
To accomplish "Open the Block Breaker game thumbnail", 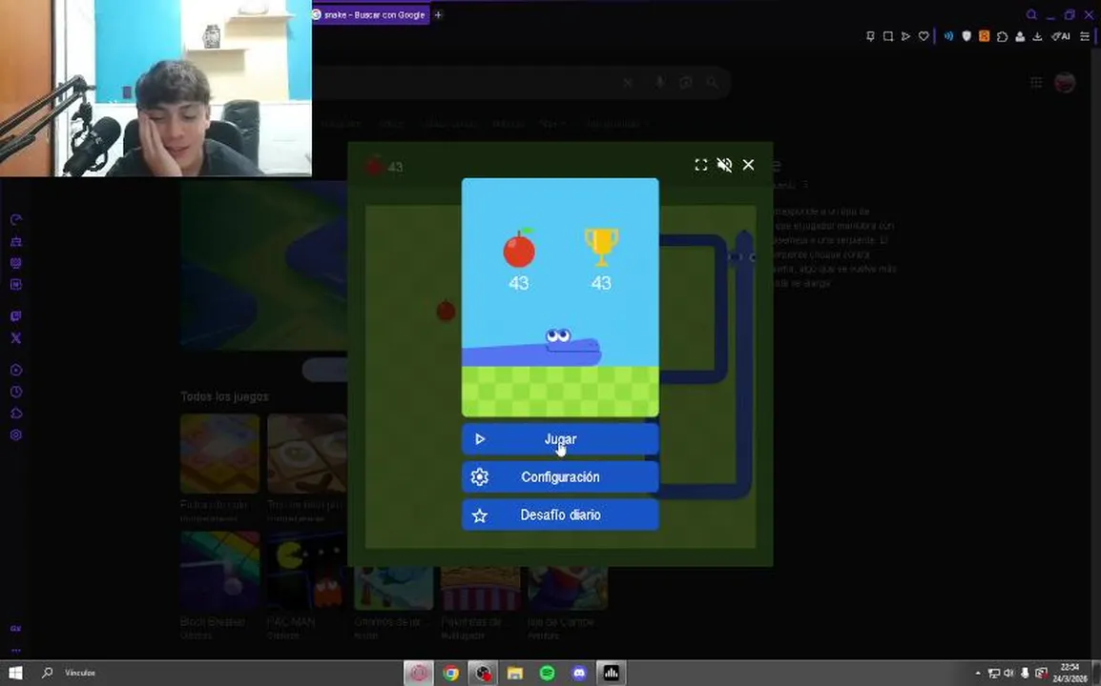I will coord(219,571).
